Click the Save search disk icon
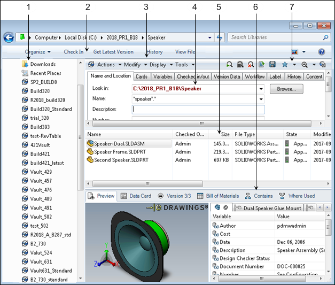The height and width of the screenshot is (285, 335). 272,65
